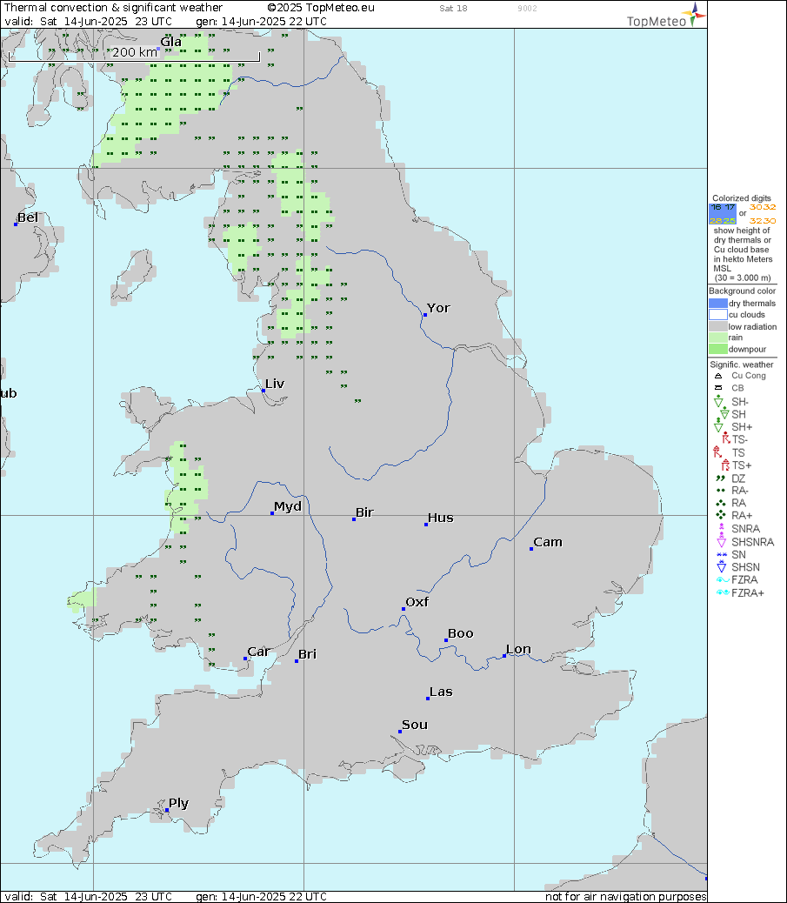Click the Signific. weather legend heading
This screenshot has height=903, width=787.
[742, 365]
